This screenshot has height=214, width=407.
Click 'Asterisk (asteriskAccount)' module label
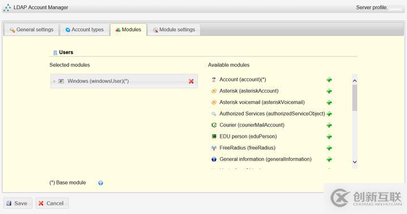pyautogui.click(x=249, y=91)
